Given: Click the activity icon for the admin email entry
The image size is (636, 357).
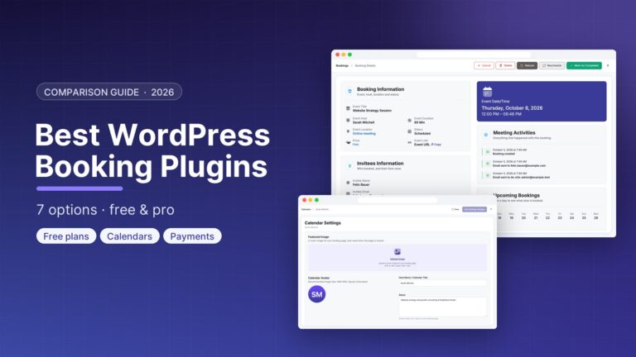Looking at the screenshot, I should point(488,175).
